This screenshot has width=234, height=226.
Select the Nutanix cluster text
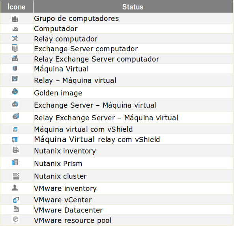point(60,176)
